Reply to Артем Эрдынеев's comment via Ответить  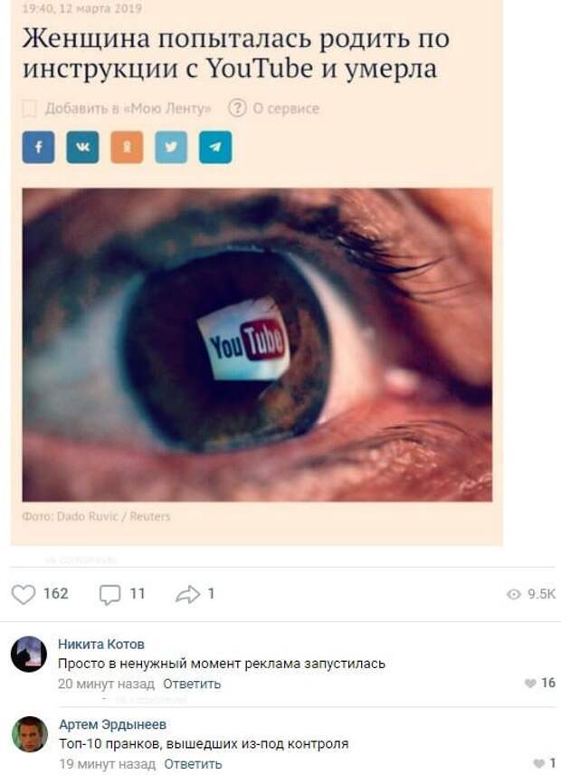[x=193, y=764]
